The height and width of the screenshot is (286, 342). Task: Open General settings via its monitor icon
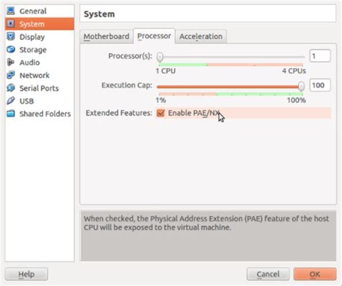(10, 11)
